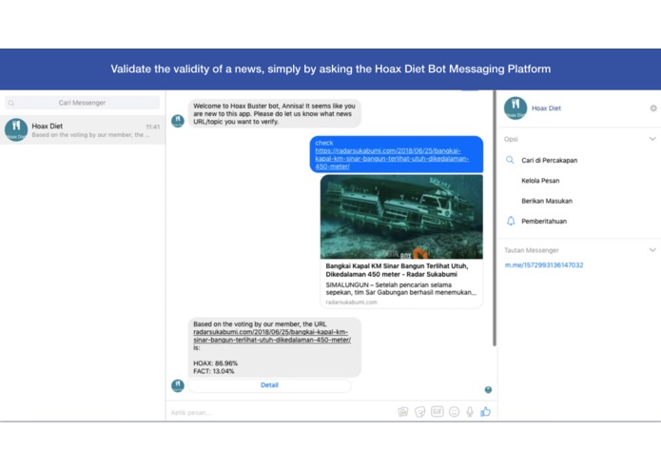661x470 pixels.
Task: Select Berikan Masukan option
Action: (547, 201)
